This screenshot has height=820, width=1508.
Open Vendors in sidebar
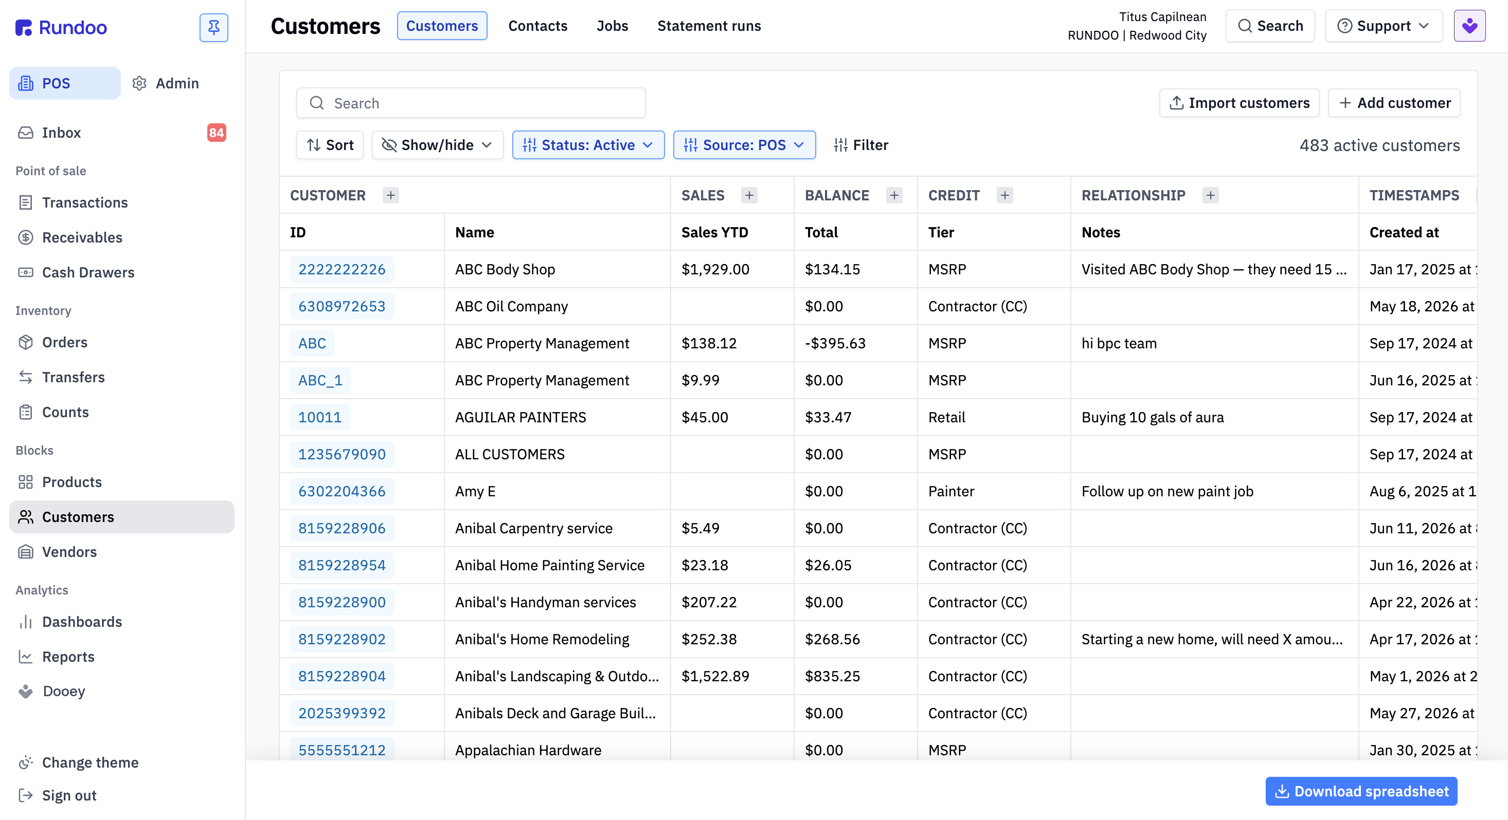pos(121,551)
